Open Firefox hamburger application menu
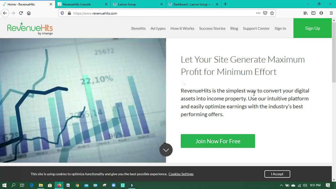The image size is (336, 189). coord(331,13)
